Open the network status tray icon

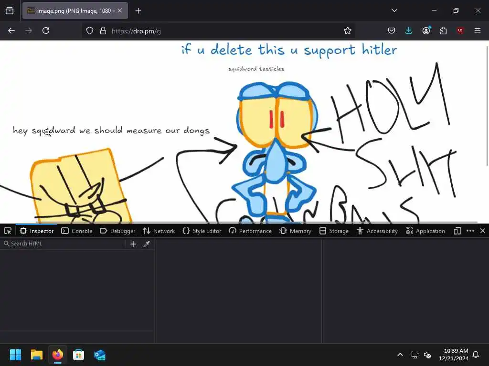click(x=415, y=355)
